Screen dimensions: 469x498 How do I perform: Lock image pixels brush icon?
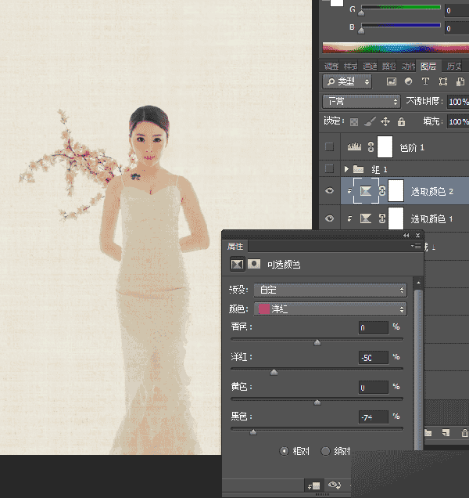(x=370, y=121)
